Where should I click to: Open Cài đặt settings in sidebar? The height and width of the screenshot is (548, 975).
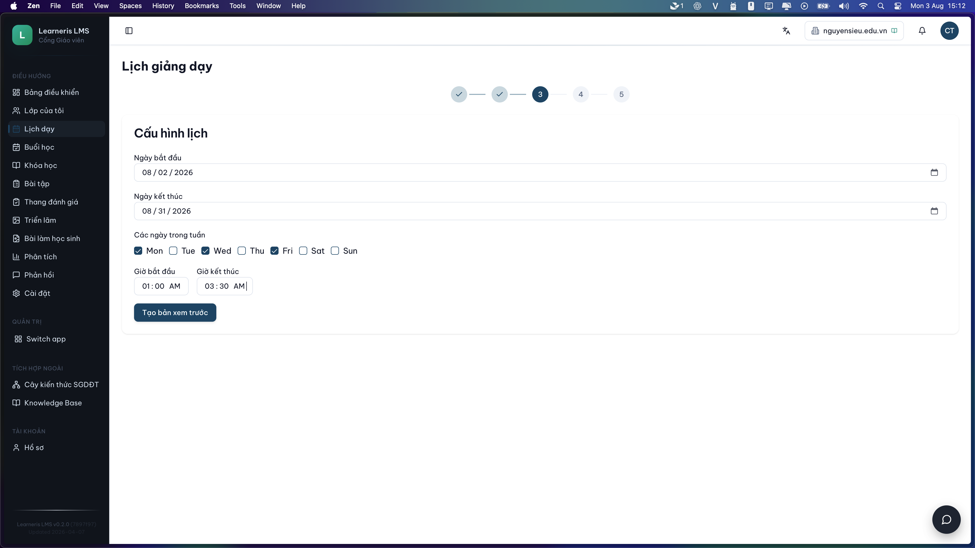tap(56, 293)
